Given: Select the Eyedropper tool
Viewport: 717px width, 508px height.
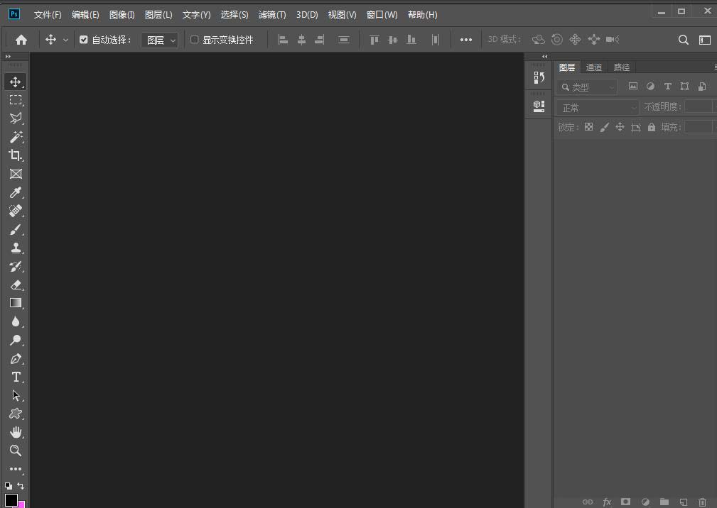Looking at the screenshot, I should click(16, 192).
